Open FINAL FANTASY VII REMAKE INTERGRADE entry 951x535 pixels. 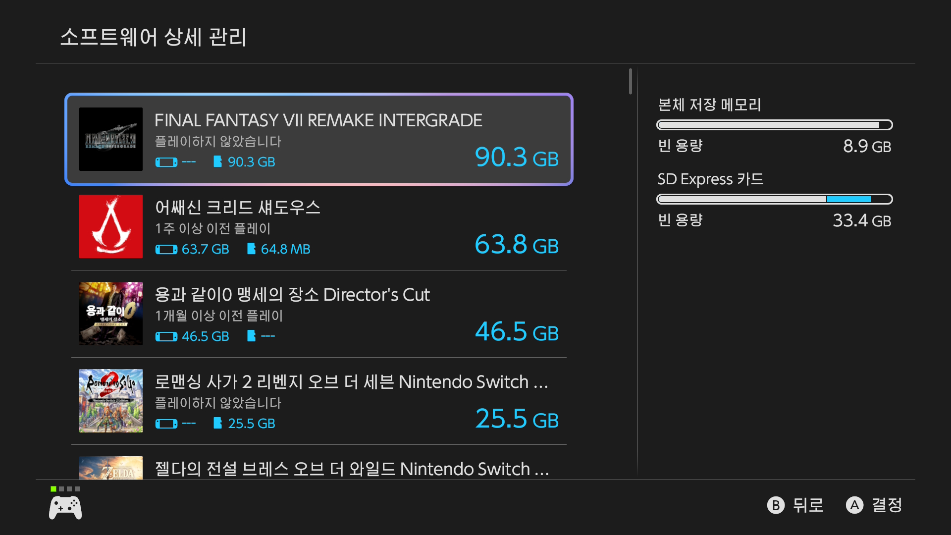tap(319, 139)
